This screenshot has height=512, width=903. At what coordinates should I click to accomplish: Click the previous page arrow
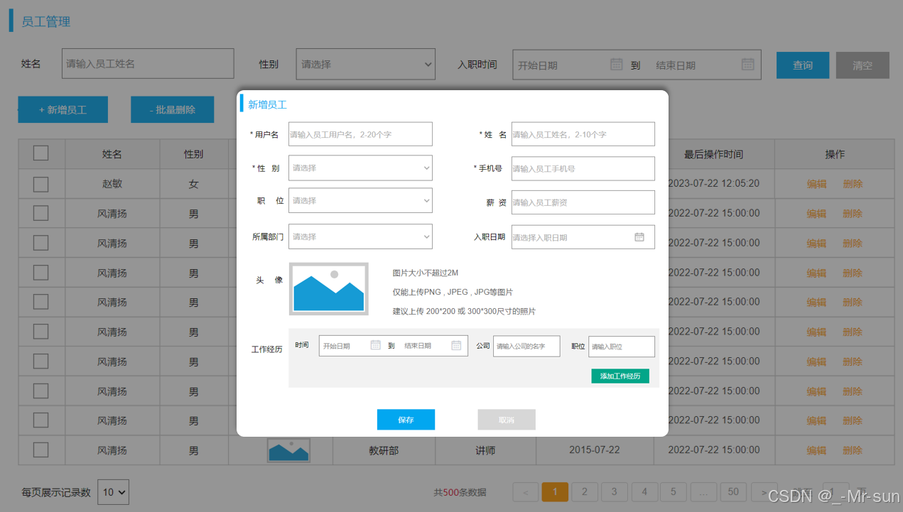tap(526, 491)
